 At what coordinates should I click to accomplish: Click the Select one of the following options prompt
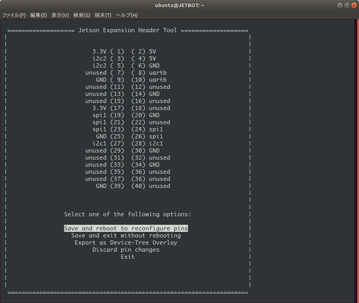pyautogui.click(x=127, y=215)
